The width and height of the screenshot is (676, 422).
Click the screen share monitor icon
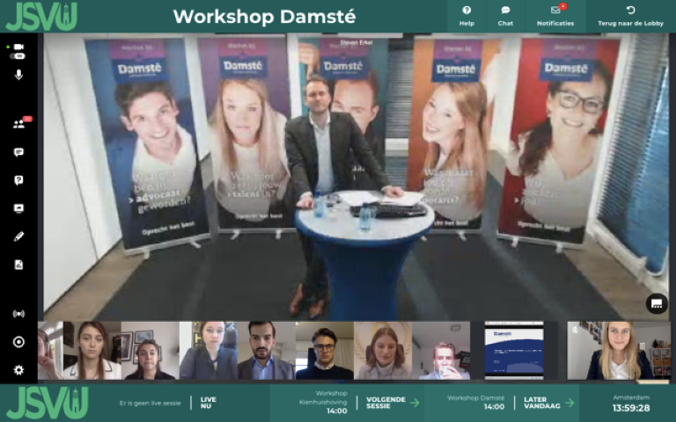pos(18,208)
